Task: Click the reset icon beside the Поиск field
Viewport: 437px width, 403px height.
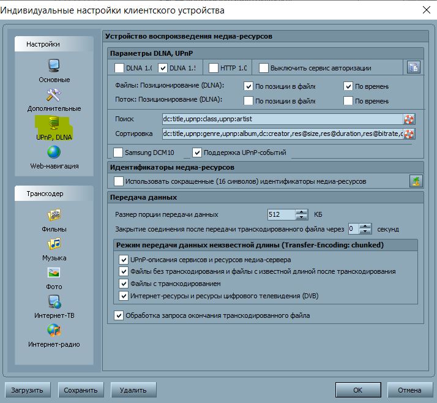Action: (409, 119)
